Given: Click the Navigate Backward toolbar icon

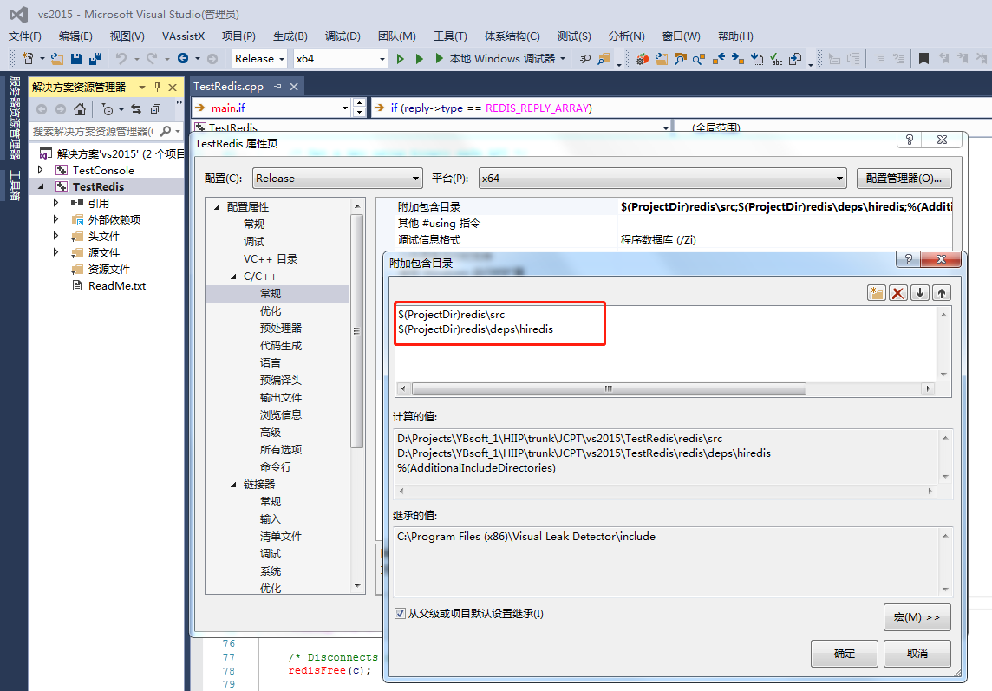Looking at the screenshot, I should [x=182, y=58].
